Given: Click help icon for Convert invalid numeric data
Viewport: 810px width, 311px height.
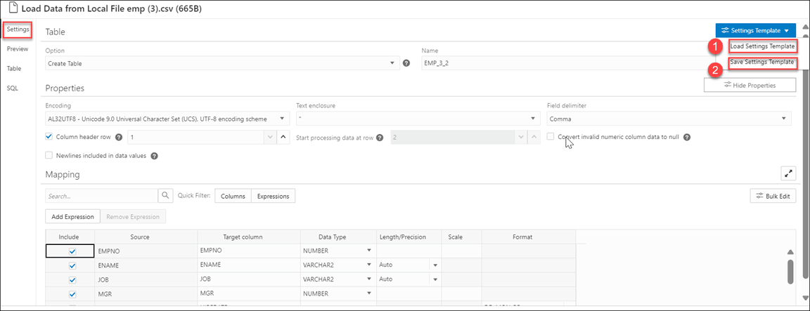Looking at the screenshot, I should 687,137.
